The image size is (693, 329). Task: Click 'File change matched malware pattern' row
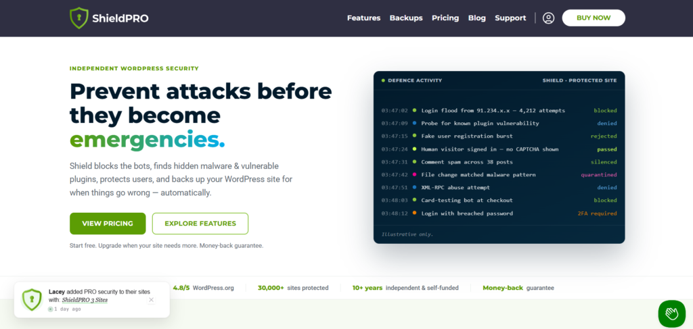pyautogui.click(x=499, y=175)
